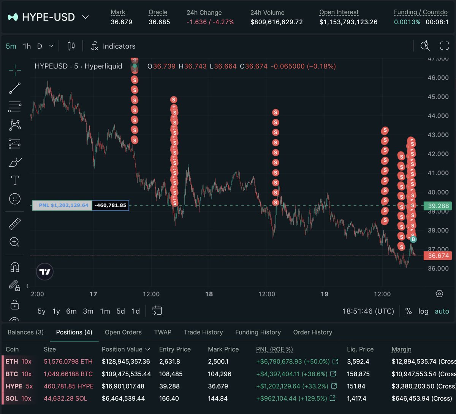This screenshot has width=456, height=414.
Task: Click the SOL coin in positions table
Action: pyautogui.click(x=12, y=398)
